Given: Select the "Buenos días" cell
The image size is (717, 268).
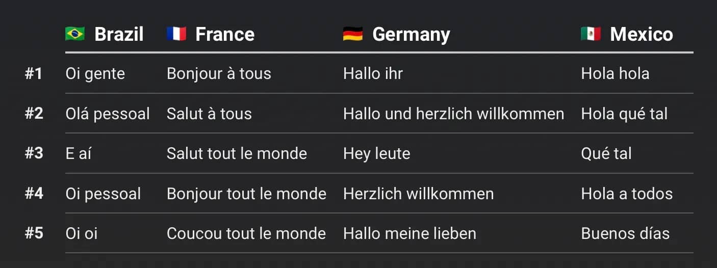Looking at the screenshot, I should pos(625,233).
